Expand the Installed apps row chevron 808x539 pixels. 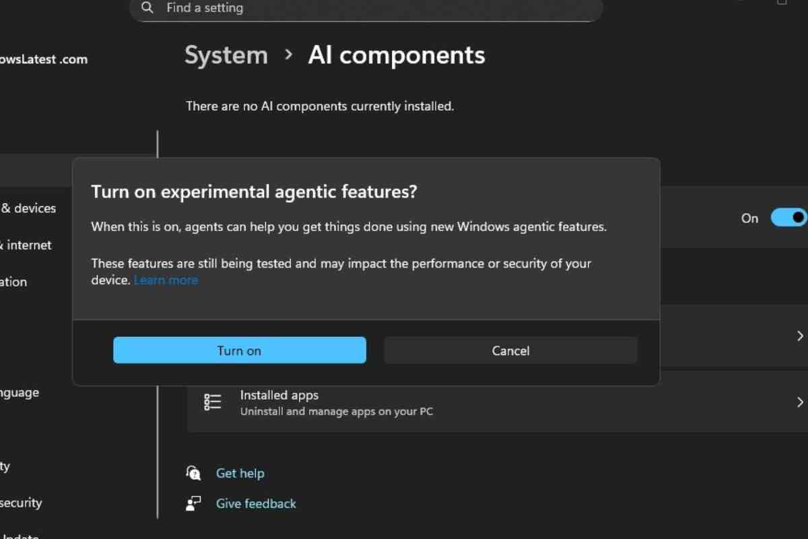pyautogui.click(x=800, y=402)
